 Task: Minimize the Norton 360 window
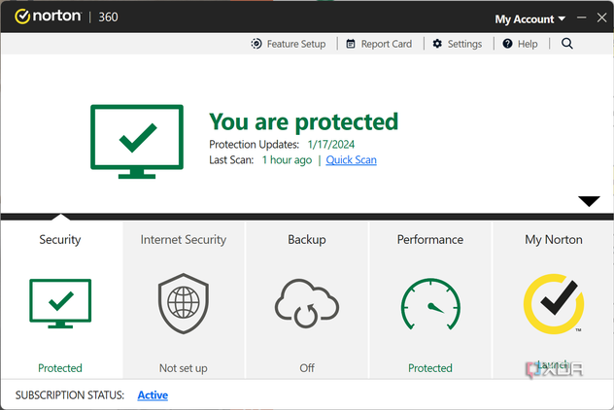coord(582,17)
